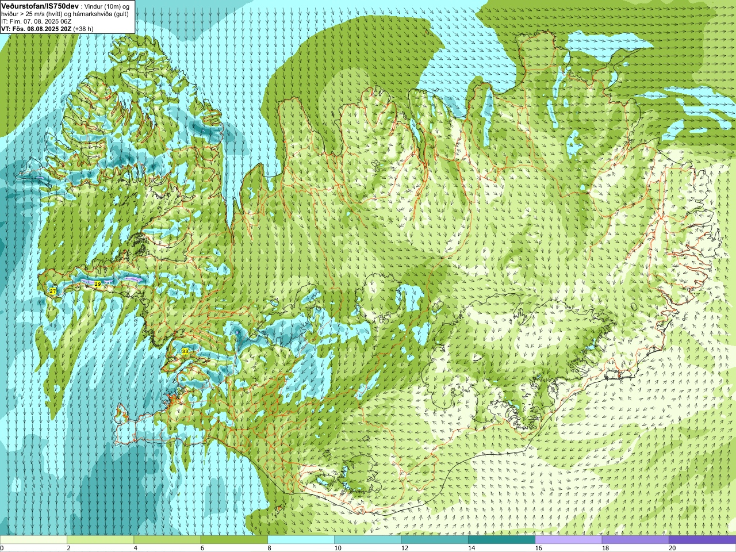Click the yellow gust label 29

tap(97, 284)
